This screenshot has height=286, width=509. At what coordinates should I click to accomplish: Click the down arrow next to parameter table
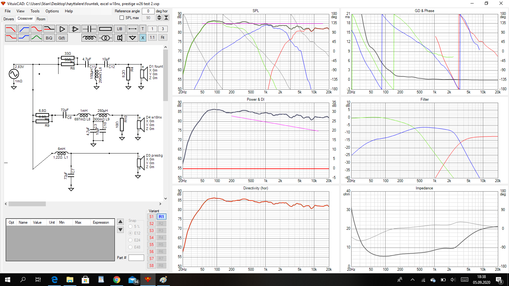[120, 230]
